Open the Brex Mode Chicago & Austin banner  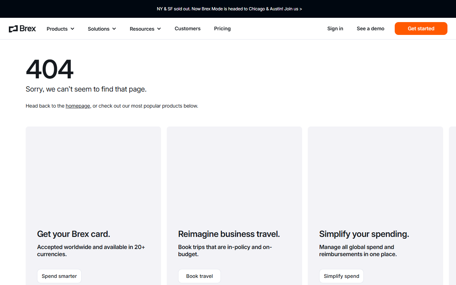[229, 9]
